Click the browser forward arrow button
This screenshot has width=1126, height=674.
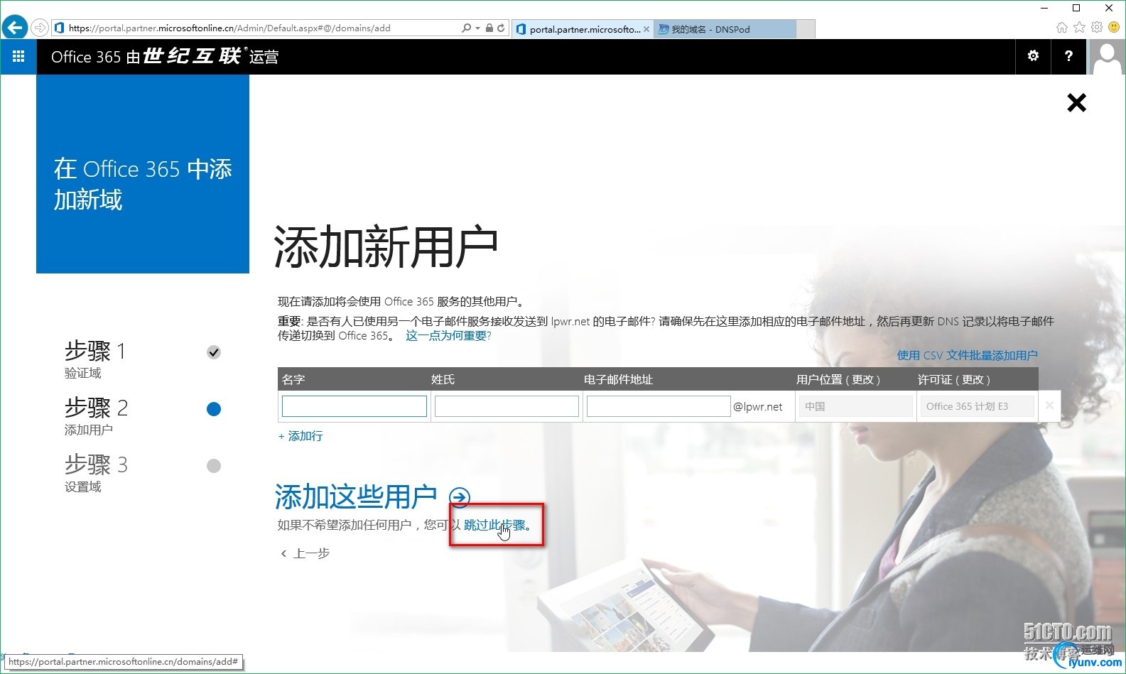[40, 28]
